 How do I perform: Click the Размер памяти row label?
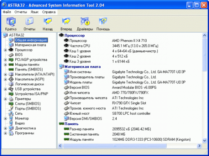point(82,129)
